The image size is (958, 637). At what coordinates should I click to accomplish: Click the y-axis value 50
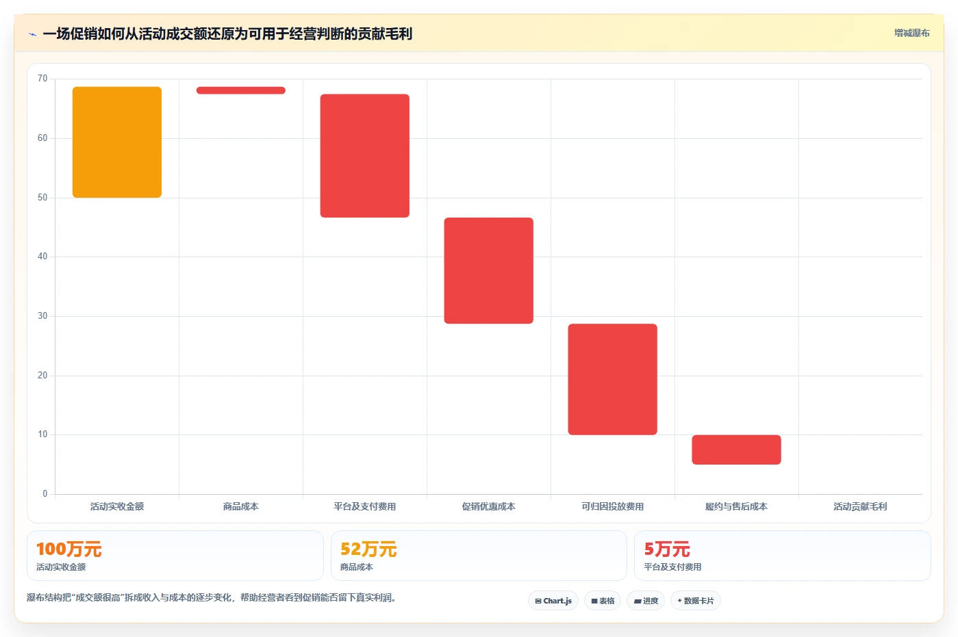pyautogui.click(x=42, y=198)
